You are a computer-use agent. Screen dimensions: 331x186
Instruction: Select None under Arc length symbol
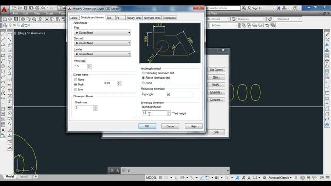(x=143, y=83)
